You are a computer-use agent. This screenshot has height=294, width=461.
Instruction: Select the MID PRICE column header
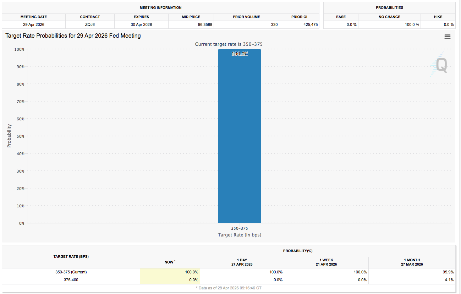(191, 17)
